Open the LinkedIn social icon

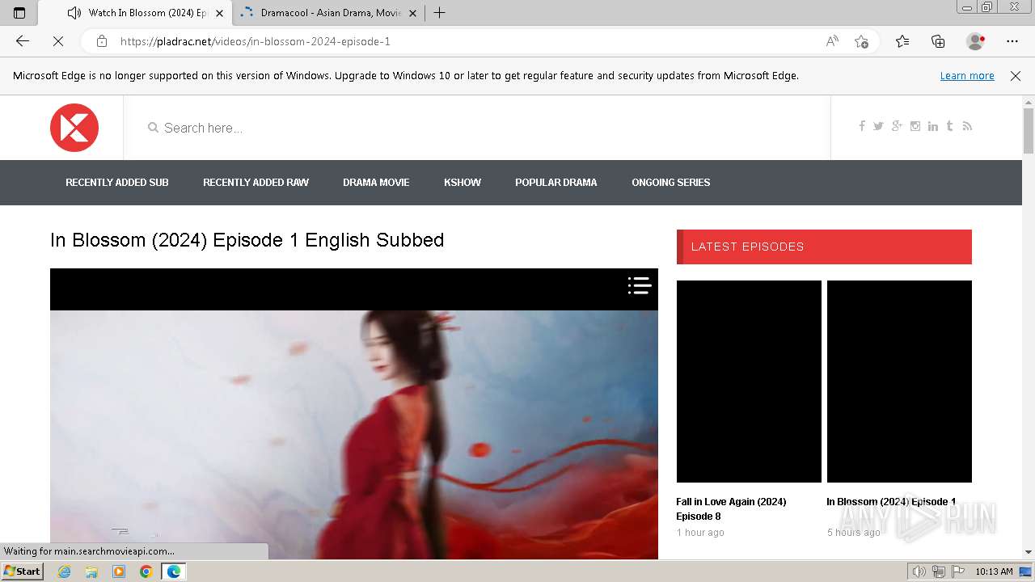[x=933, y=126]
